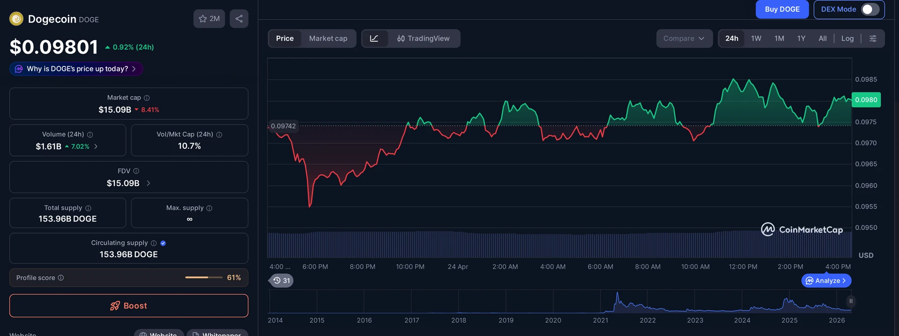The image size is (899, 336).
Task: Open the share icon button
Action: [239, 19]
